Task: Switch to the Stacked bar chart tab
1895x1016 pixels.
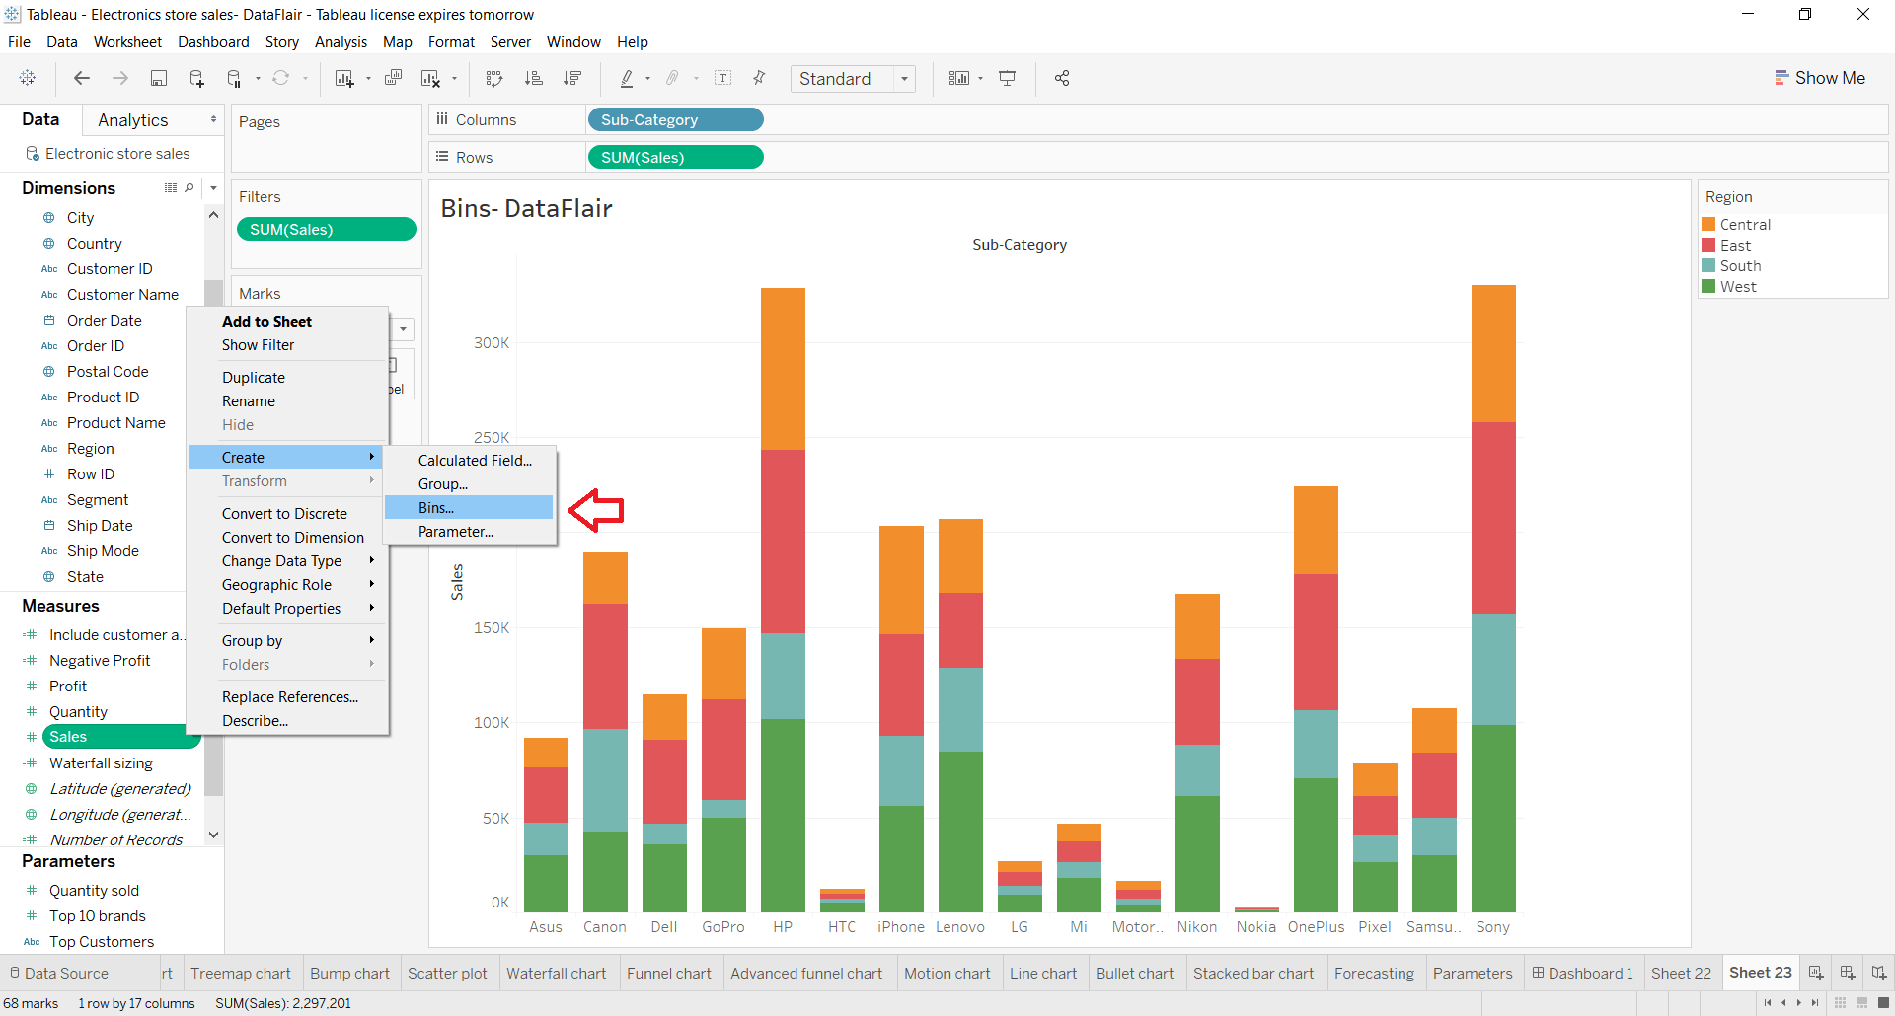Action: pos(1253,973)
